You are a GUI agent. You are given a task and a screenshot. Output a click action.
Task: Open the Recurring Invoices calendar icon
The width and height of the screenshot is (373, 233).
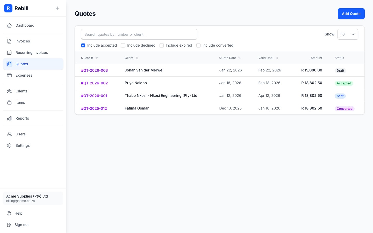[9, 52]
